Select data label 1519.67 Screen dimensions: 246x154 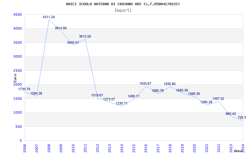pyautogui.click(x=97, y=95)
